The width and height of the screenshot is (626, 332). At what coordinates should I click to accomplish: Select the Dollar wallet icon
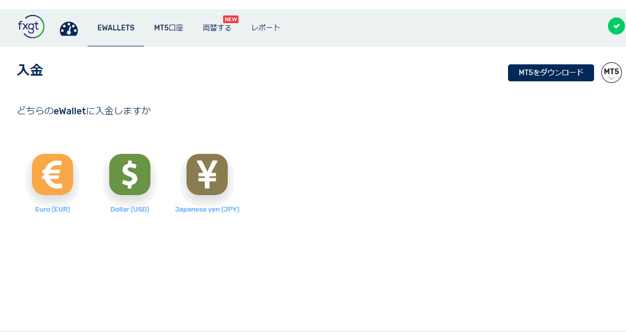point(130,174)
